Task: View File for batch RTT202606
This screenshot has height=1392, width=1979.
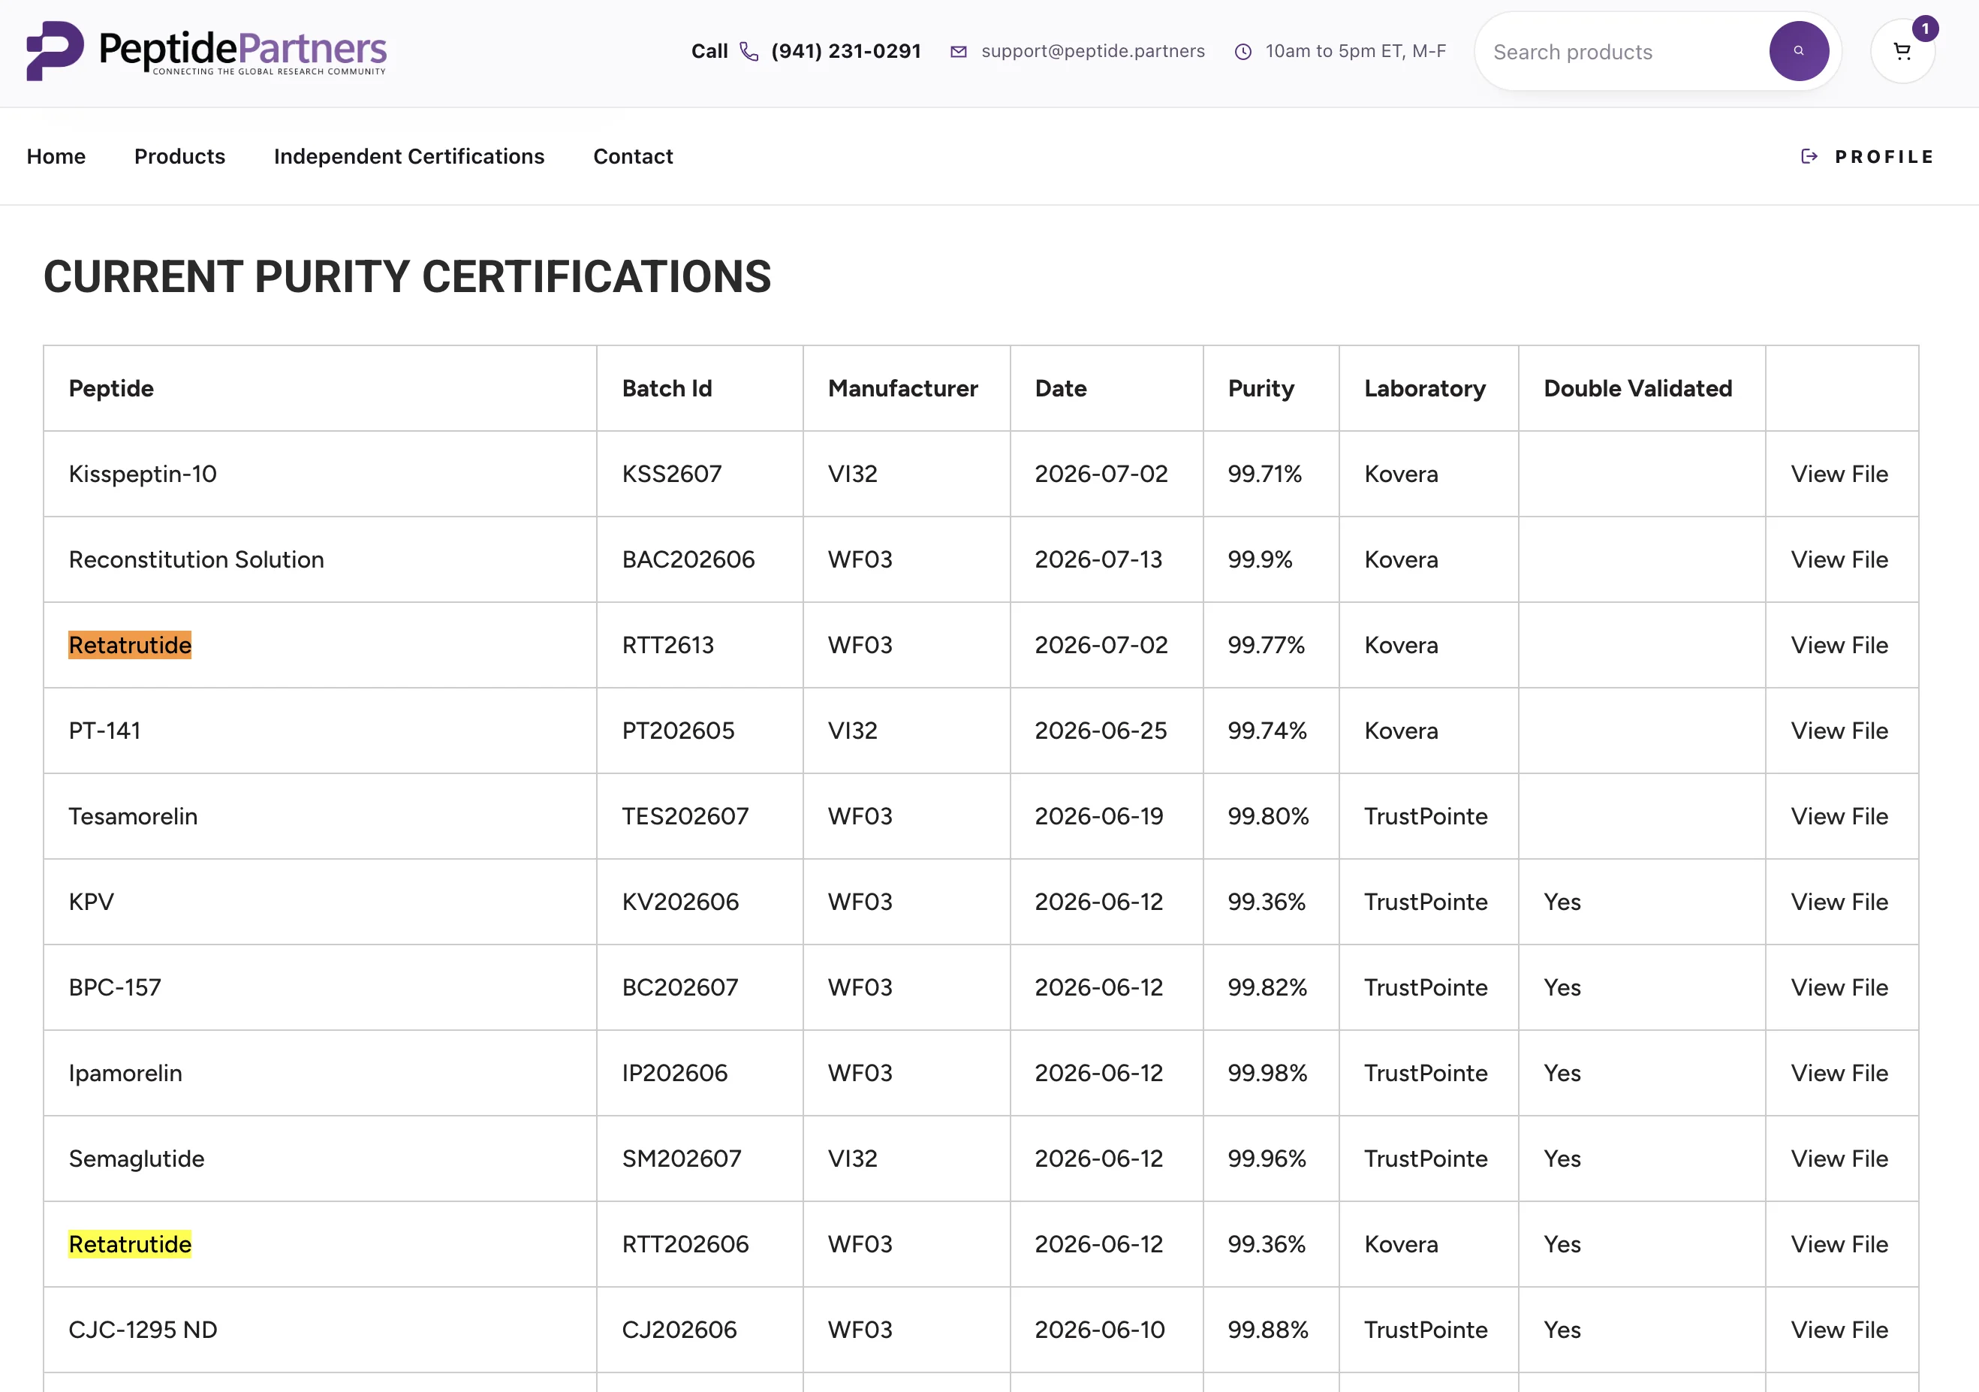Action: (1839, 1244)
